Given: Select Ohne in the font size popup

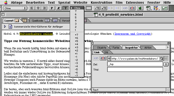Looking at the screenshot, I should (77, 8).
